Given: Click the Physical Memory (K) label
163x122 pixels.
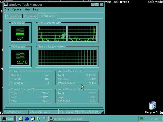Looking at the screenshot, I should point(70,71).
